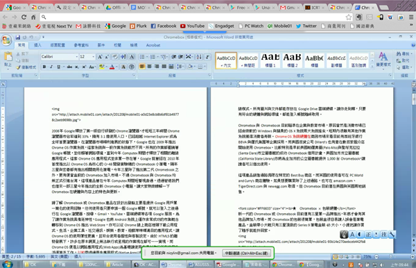Show paragraph marks and hidden symbols
Image resolution: width=416 pixels, height=268 pixels.
click(207, 56)
